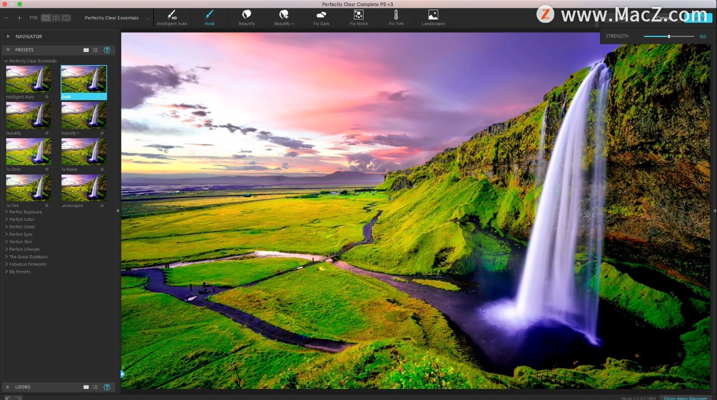Open the About version info link

639,398
